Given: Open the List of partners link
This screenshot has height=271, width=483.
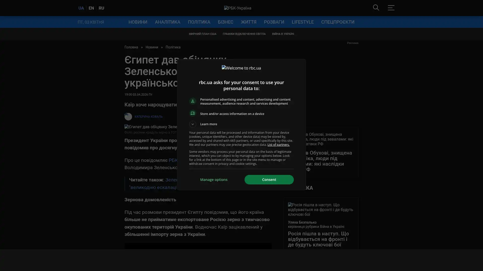Looking at the screenshot, I should (x=278, y=145).
